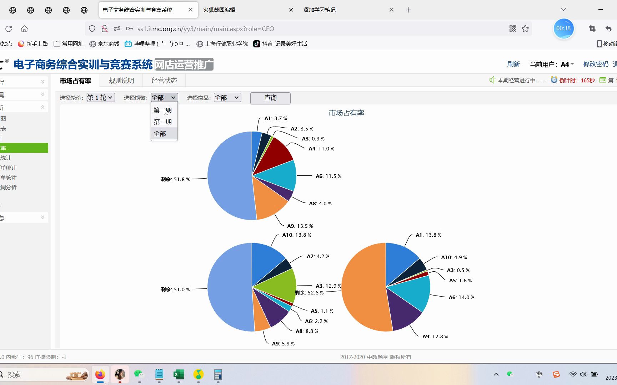
Task: Expand the bottom 息 sidebar section
Action: coord(42,217)
